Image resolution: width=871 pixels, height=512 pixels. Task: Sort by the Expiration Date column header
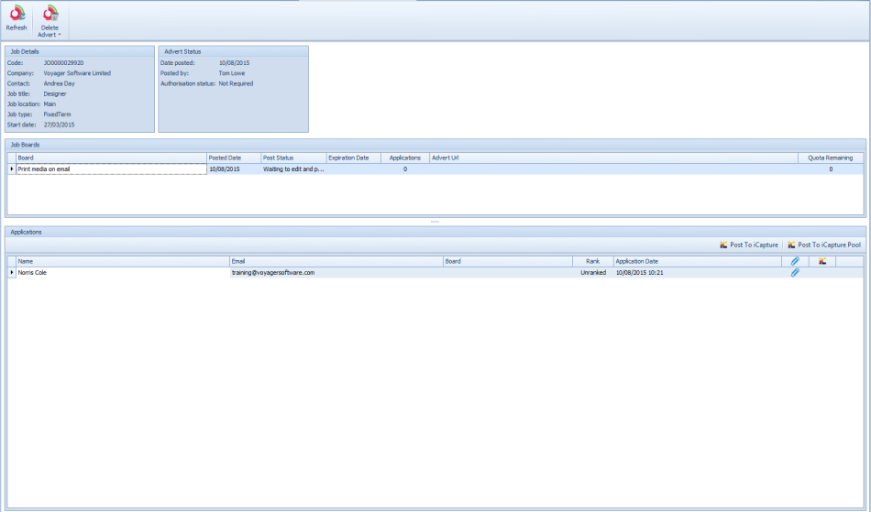(352, 158)
